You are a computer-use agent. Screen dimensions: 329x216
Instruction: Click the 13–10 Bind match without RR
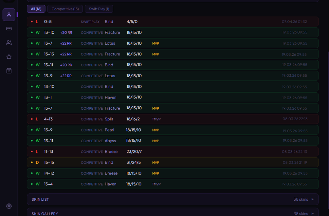(x=173, y=86)
